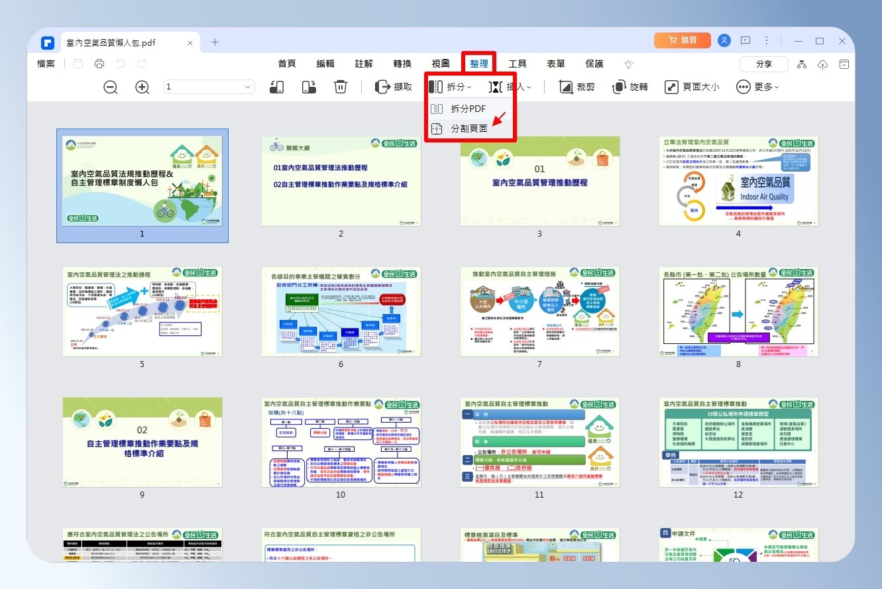Click the 購買 purchase button
The width and height of the screenshot is (882, 589).
(683, 40)
